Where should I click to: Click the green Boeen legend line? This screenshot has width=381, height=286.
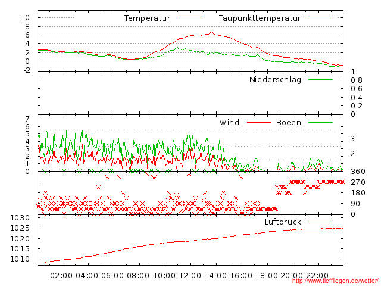pos(320,122)
